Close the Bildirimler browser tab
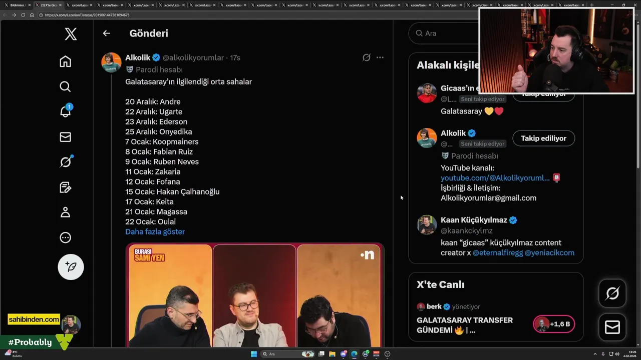The width and height of the screenshot is (641, 360). [30, 5]
